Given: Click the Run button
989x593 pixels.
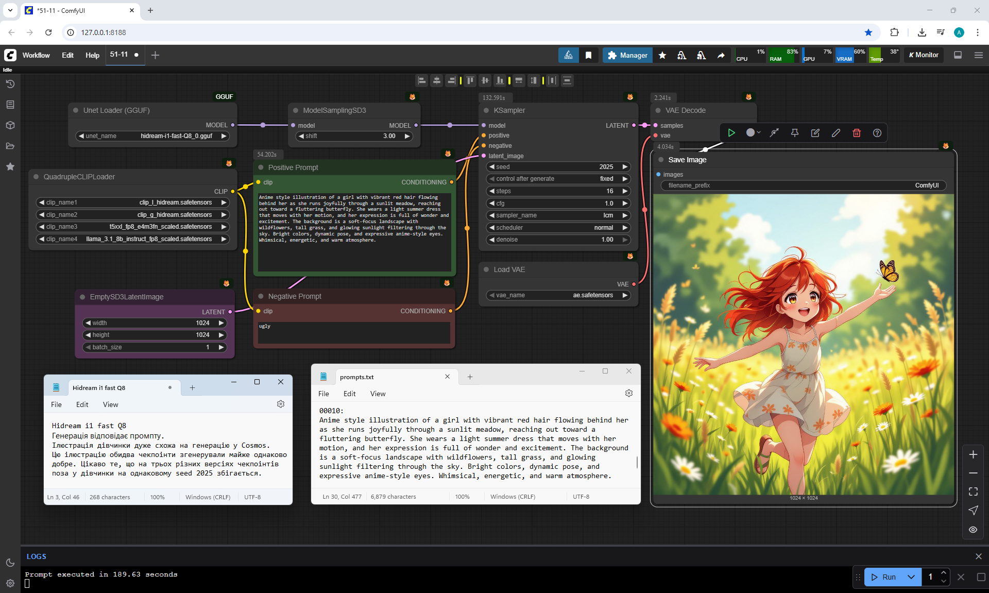Looking at the screenshot, I should (884, 577).
